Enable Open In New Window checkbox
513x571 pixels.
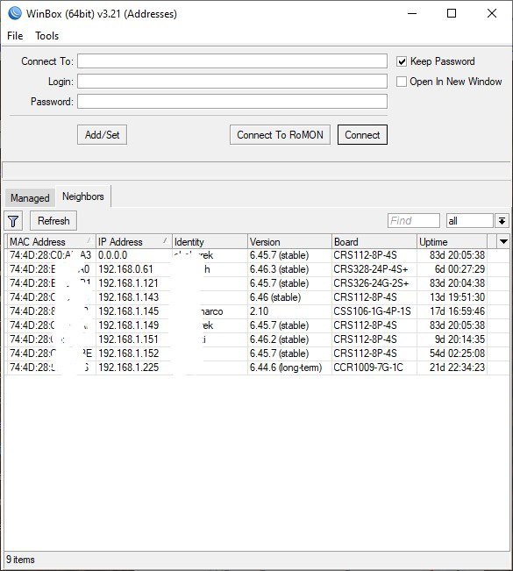(402, 82)
